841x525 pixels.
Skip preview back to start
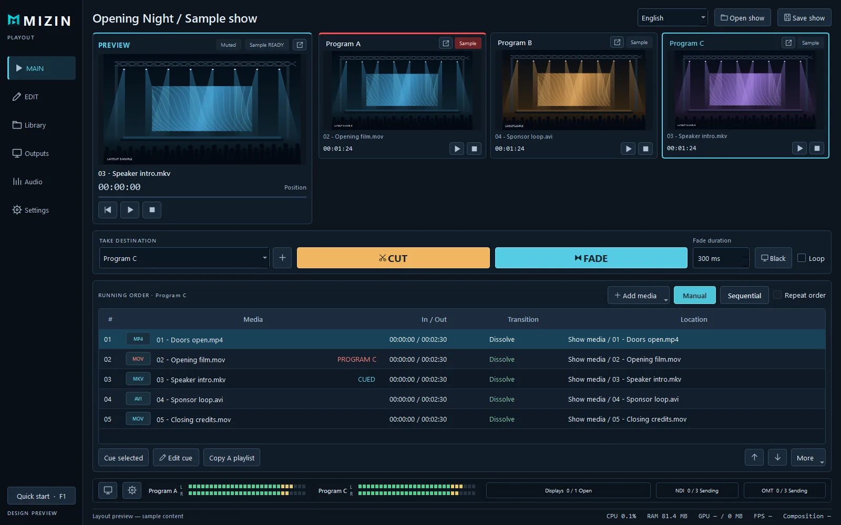click(108, 210)
